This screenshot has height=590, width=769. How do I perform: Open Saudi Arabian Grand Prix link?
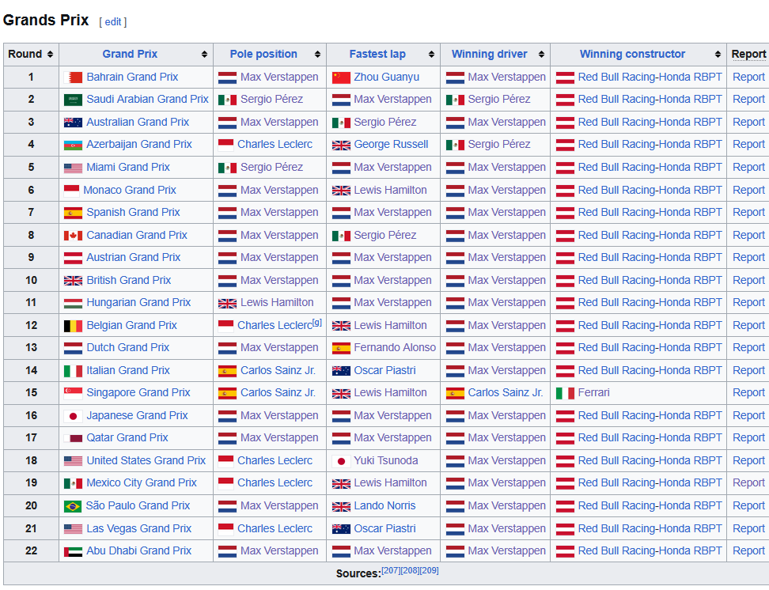[x=147, y=99]
